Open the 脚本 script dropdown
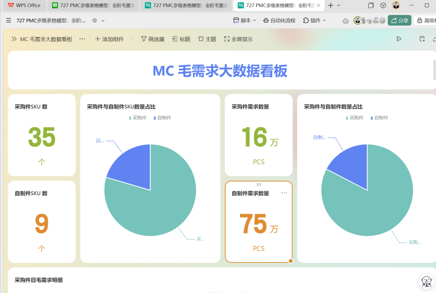 244,20
